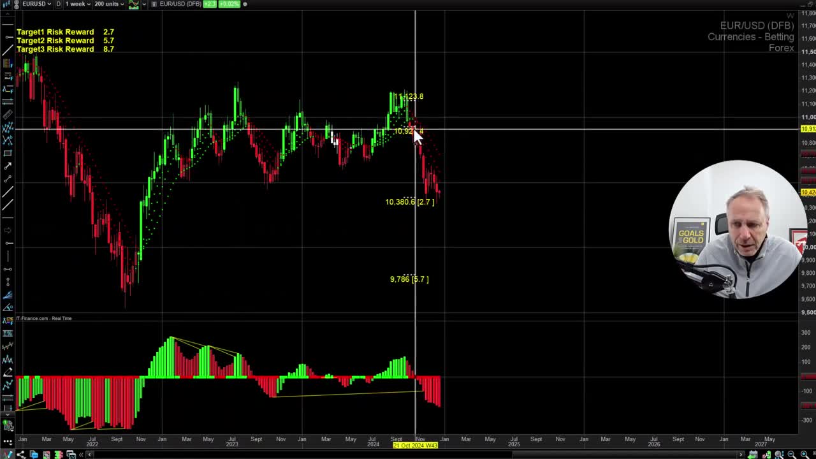Image resolution: width=816 pixels, height=459 pixels.
Task: Toggle the D button in top toolbar
Action: tap(58, 4)
